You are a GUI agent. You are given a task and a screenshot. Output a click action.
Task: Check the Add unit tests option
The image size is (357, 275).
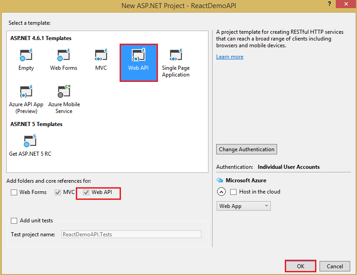(14, 221)
